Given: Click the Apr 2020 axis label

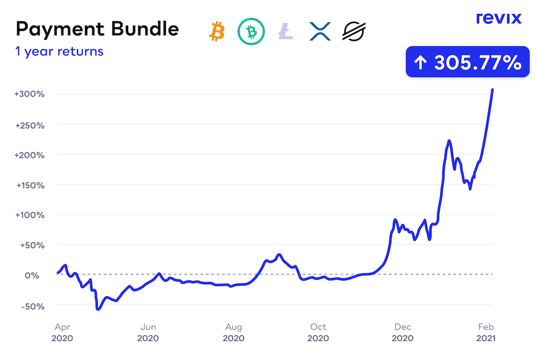Looking at the screenshot, I should tap(62, 332).
